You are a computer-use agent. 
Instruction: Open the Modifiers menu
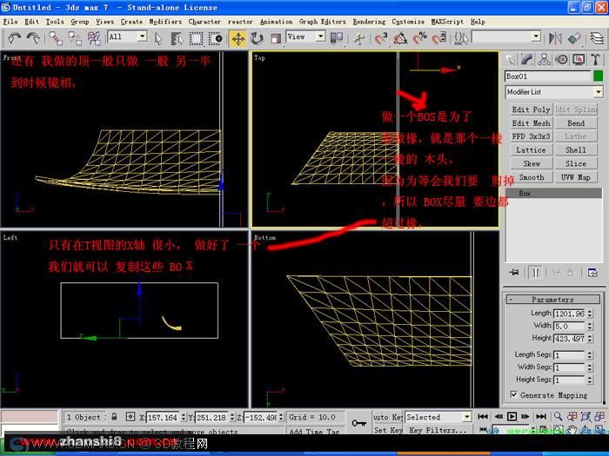165,22
